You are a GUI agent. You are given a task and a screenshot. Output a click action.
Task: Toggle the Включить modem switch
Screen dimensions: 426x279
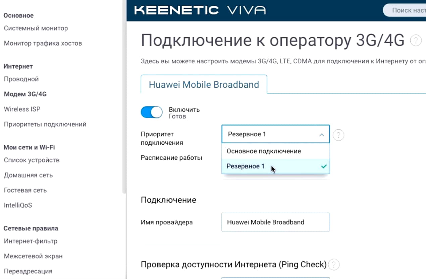tap(152, 113)
